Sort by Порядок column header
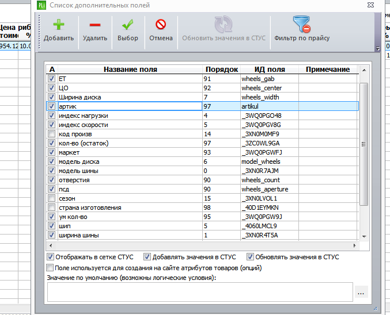The height and width of the screenshot is (315, 390). click(222, 69)
